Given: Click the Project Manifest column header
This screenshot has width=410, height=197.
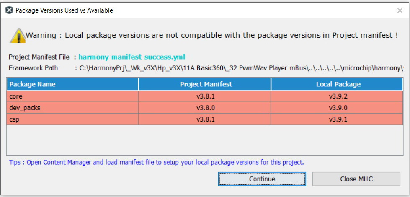Looking at the screenshot, I should click(x=206, y=84).
